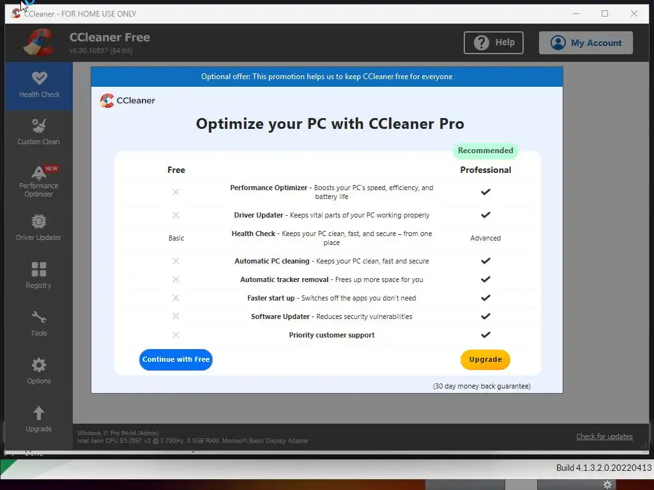
Task: Select Custom Clean label in sidebar
Action: tap(39, 142)
